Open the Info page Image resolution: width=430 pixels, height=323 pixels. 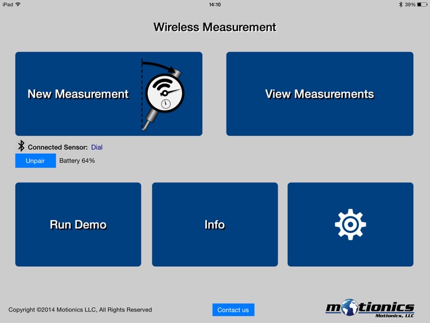(215, 224)
